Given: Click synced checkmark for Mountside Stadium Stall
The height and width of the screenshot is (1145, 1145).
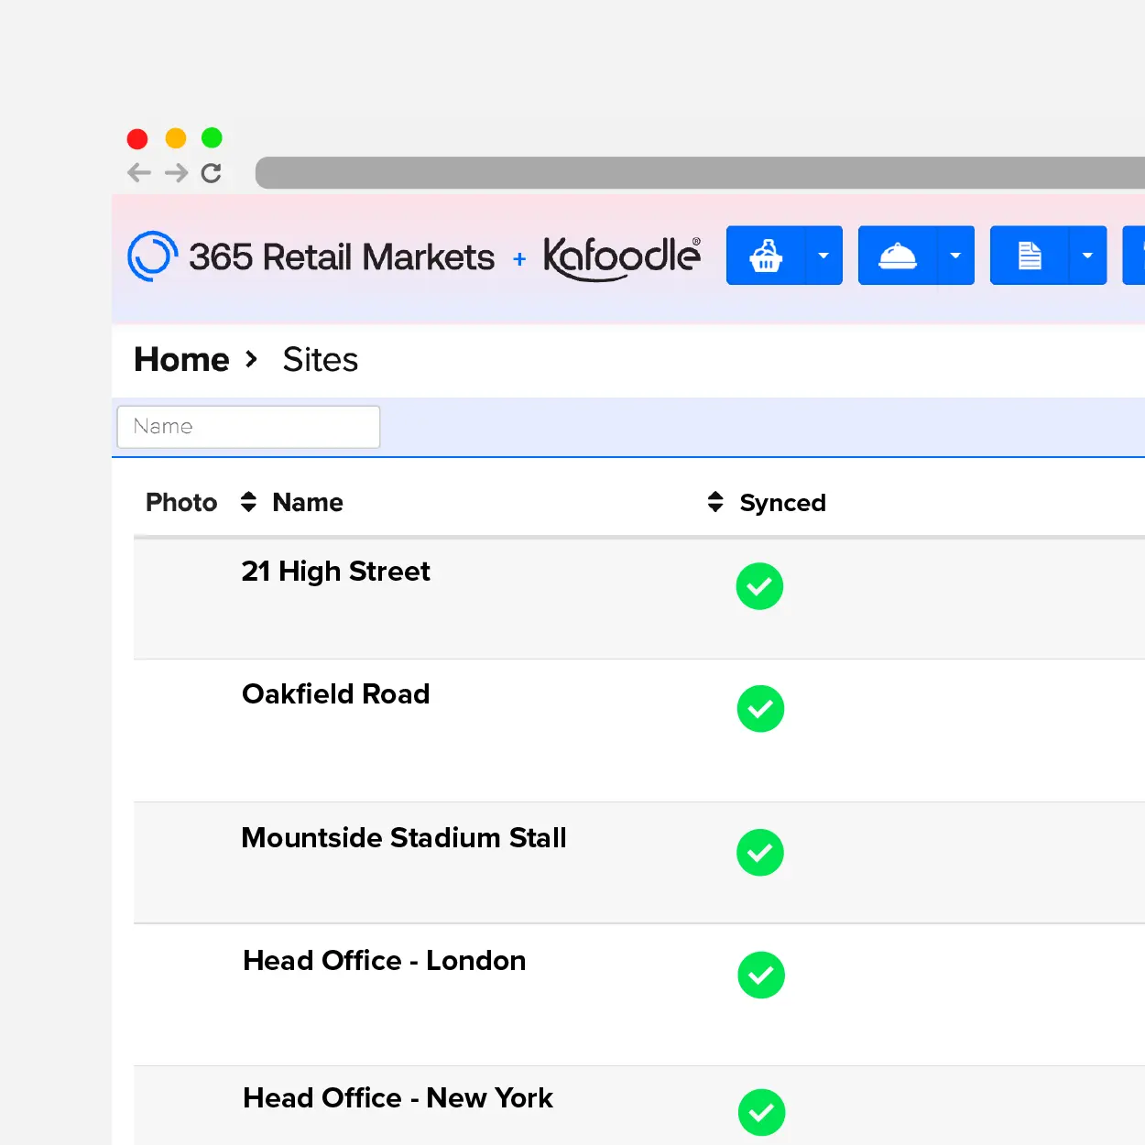Looking at the screenshot, I should click(x=760, y=853).
